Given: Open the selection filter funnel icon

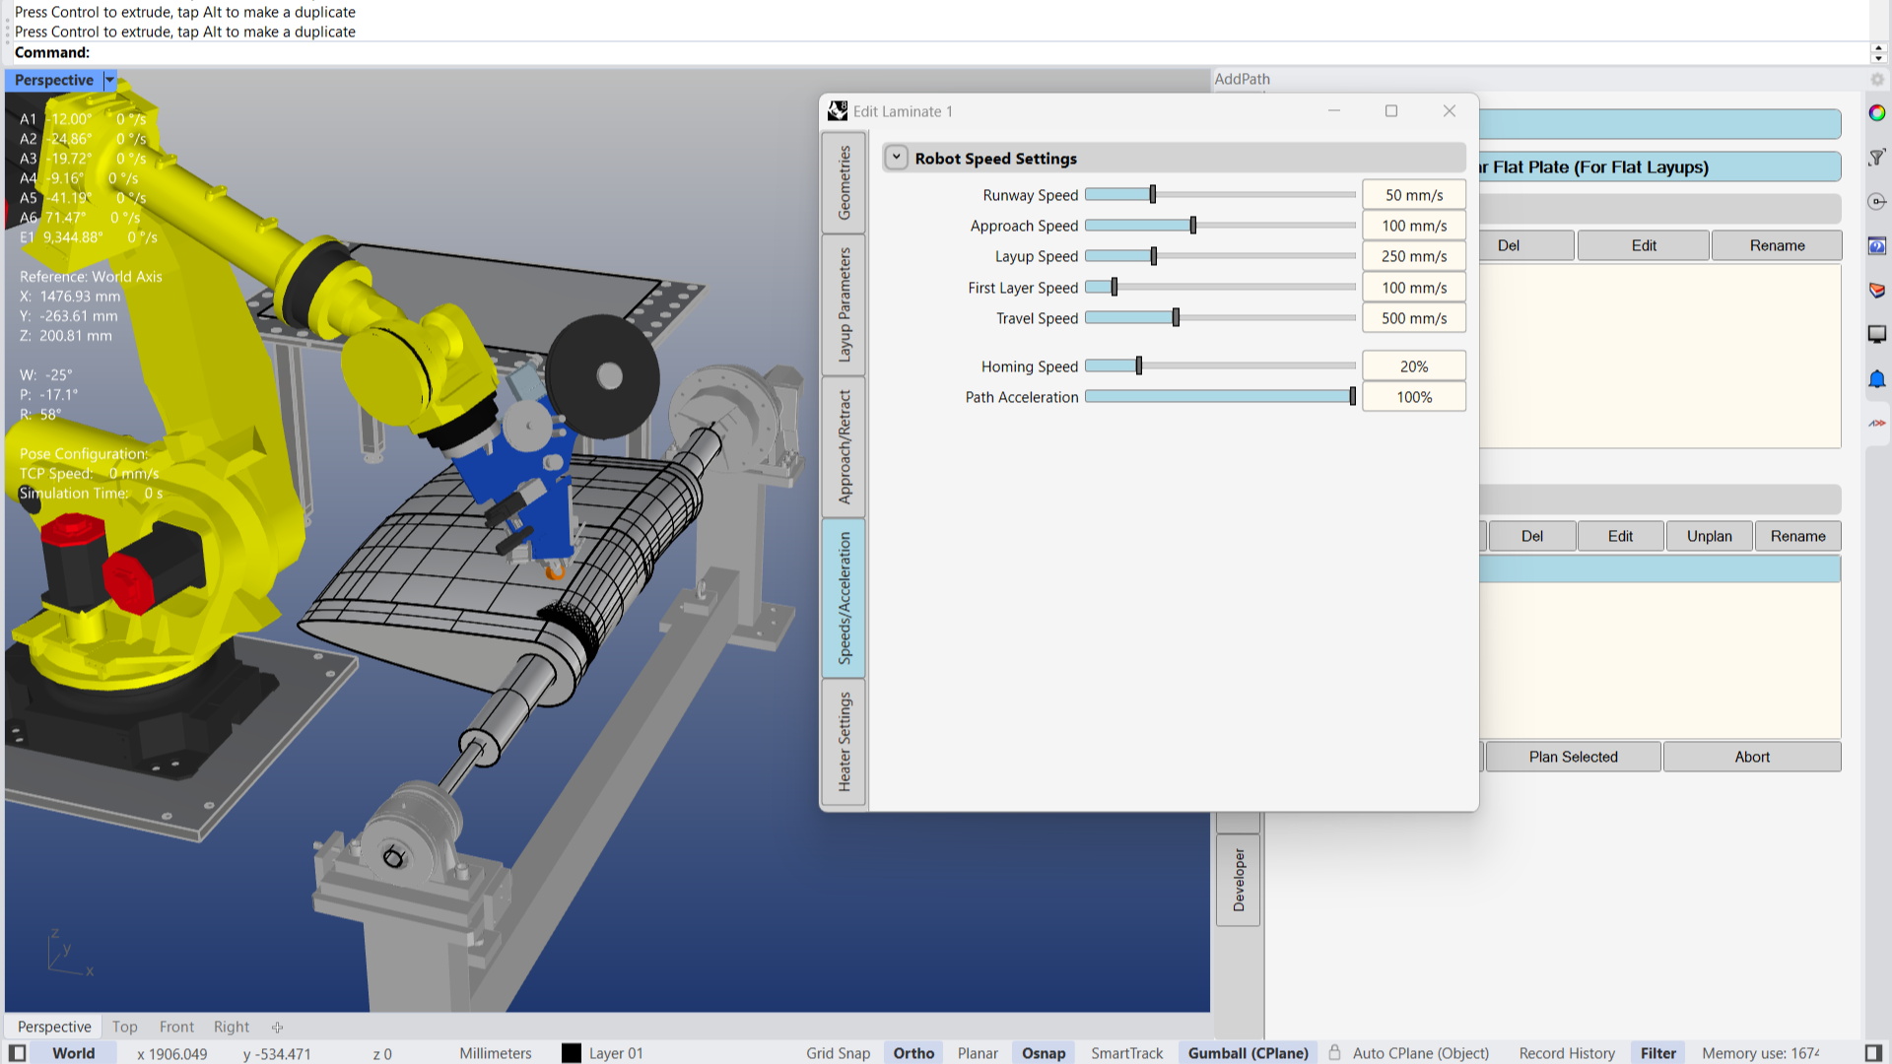Looking at the screenshot, I should 1877,158.
